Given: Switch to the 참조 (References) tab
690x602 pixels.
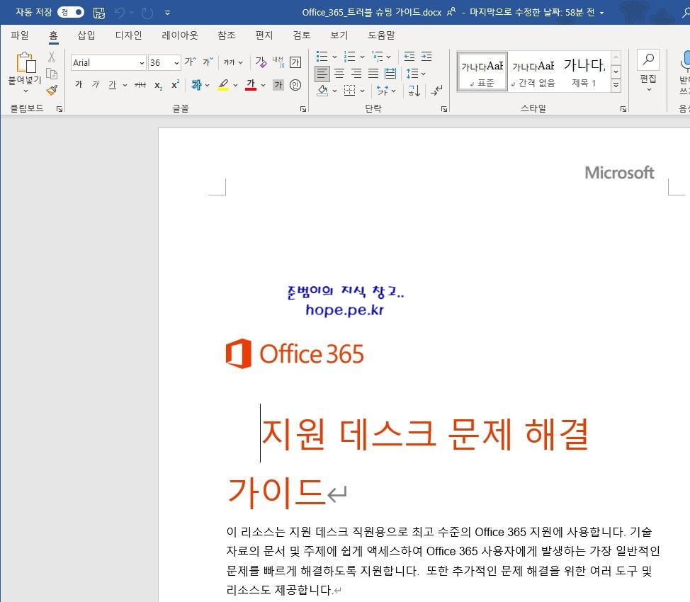Looking at the screenshot, I should 227,35.
